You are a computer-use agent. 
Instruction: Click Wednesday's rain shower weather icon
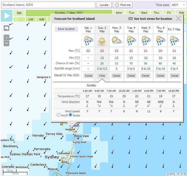146,41
